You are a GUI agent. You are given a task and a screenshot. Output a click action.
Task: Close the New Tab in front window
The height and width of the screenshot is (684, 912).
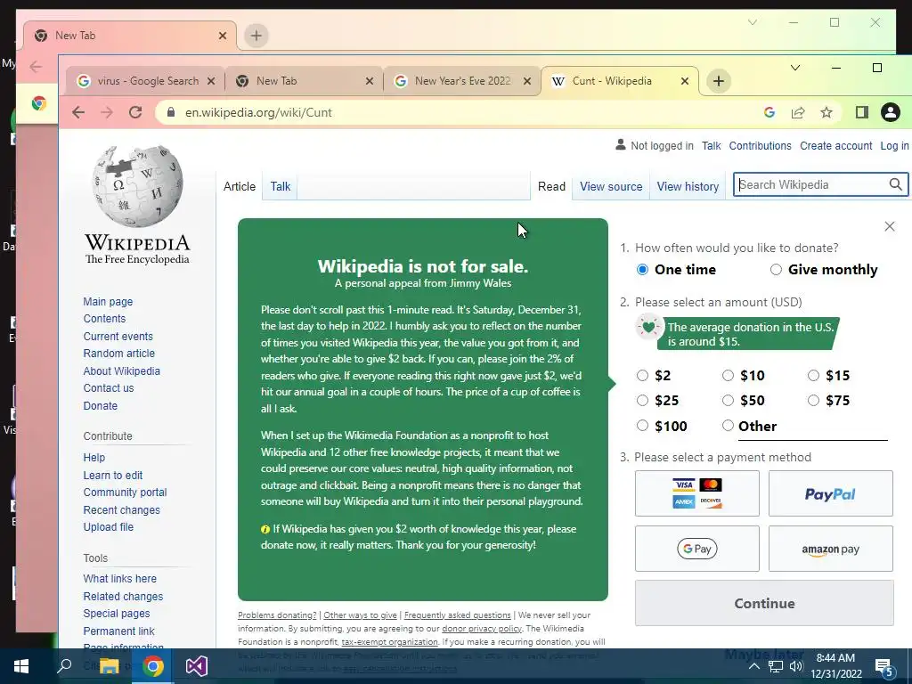[x=370, y=81]
